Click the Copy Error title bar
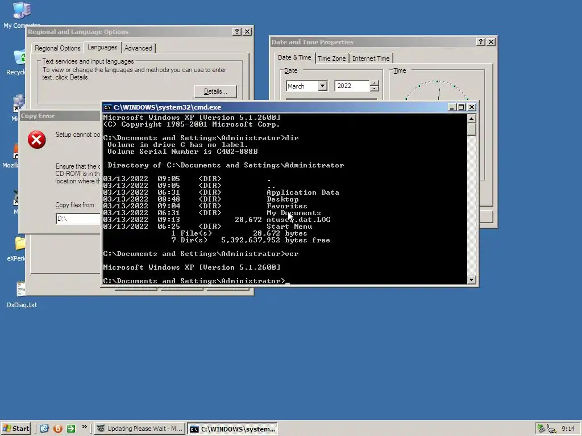The height and width of the screenshot is (436, 582). (x=60, y=116)
